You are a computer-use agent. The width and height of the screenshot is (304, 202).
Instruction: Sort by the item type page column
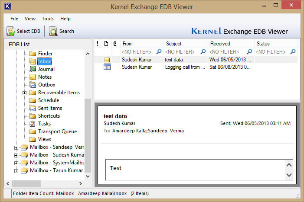tap(106, 44)
